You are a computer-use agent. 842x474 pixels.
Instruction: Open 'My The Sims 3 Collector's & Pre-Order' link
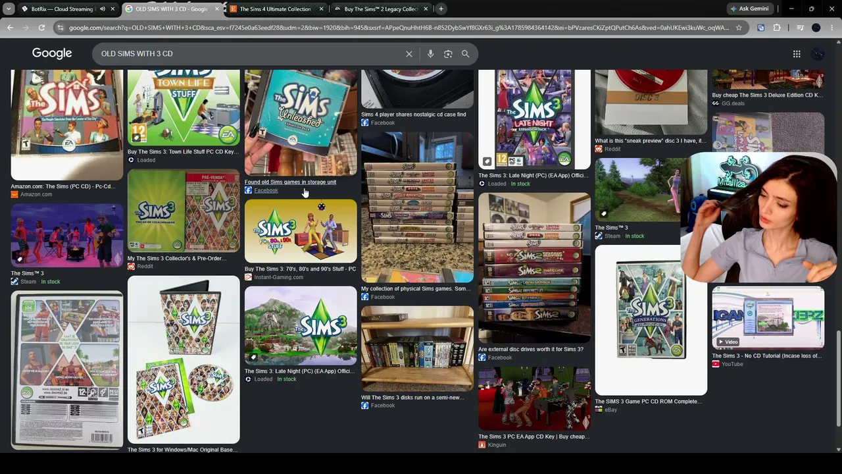177,259
